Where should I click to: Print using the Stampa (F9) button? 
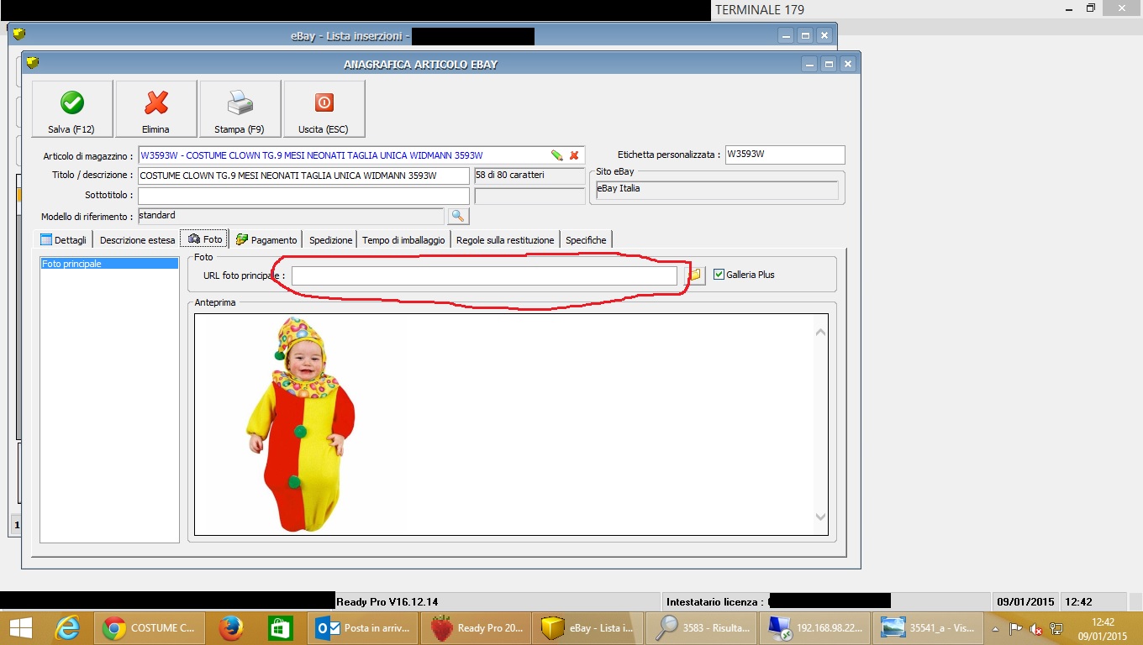point(240,108)
